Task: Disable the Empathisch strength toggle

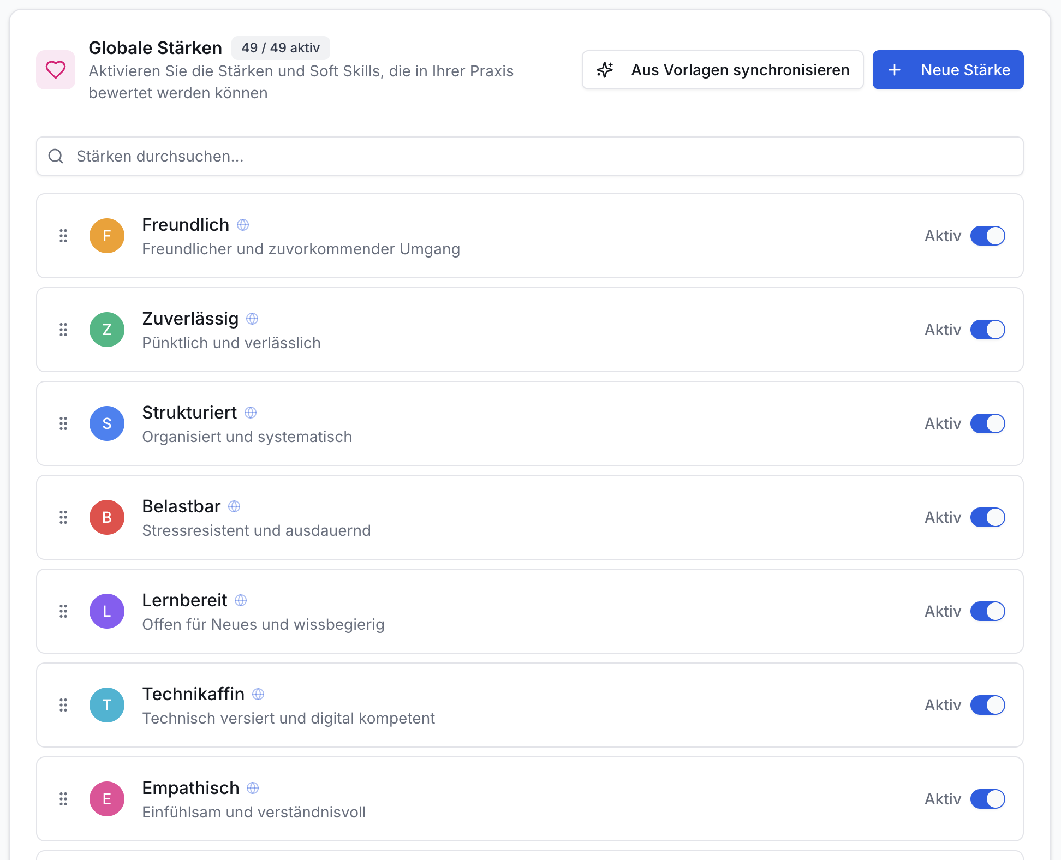Action: coord(988,799)
